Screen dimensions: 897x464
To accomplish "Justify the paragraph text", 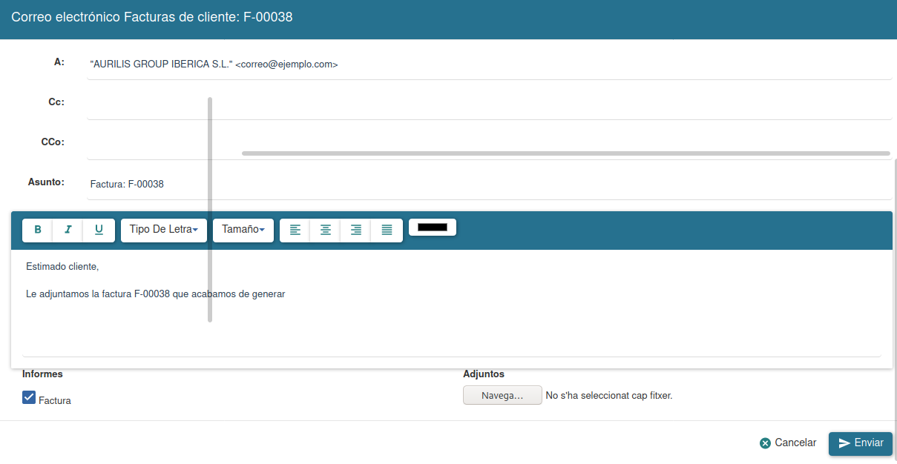I will click(386, 230).
